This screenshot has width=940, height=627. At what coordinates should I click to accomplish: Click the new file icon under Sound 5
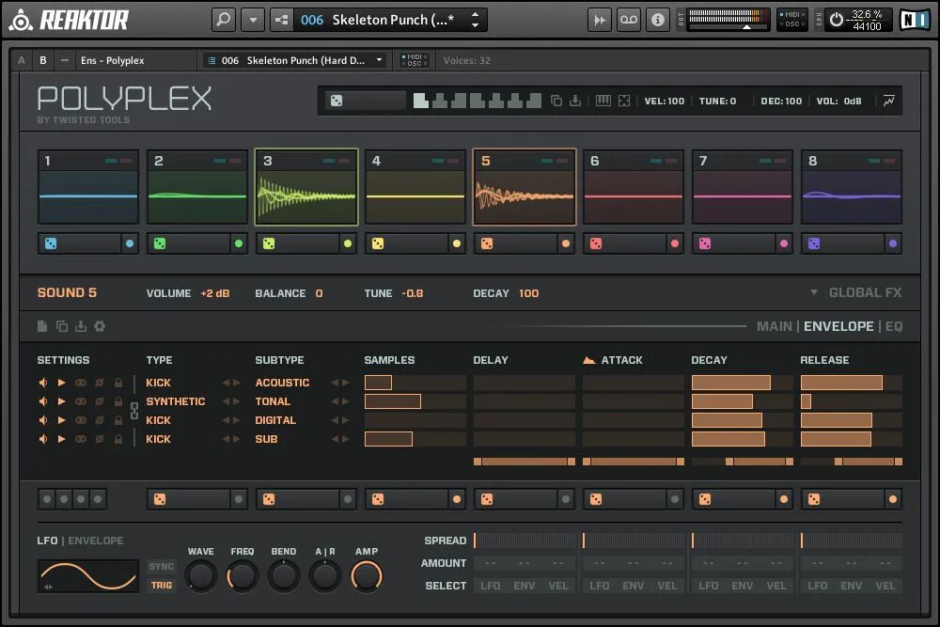point(42,326)
